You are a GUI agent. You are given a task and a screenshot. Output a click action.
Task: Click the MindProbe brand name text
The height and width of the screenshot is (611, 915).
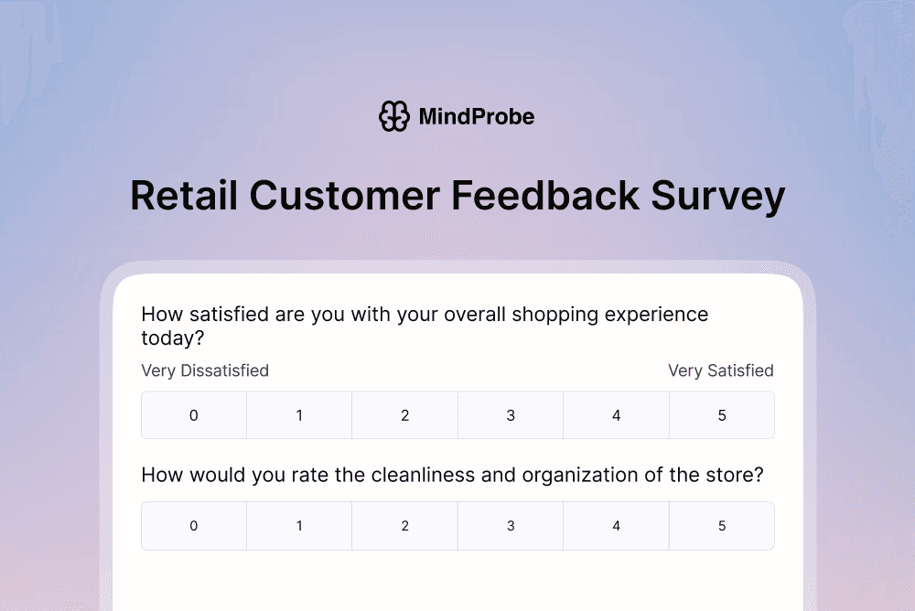[x=476, y=116]
